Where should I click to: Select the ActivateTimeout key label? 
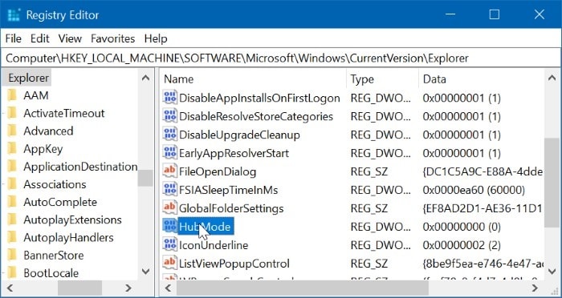pos(63,113)
